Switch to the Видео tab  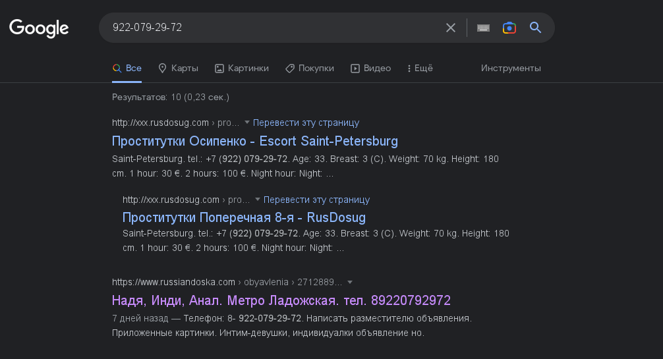pos(370,68)
